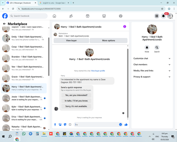The image size is (177, 142).
Task: Expand the Privacy & support section
Action: [152, 77]
